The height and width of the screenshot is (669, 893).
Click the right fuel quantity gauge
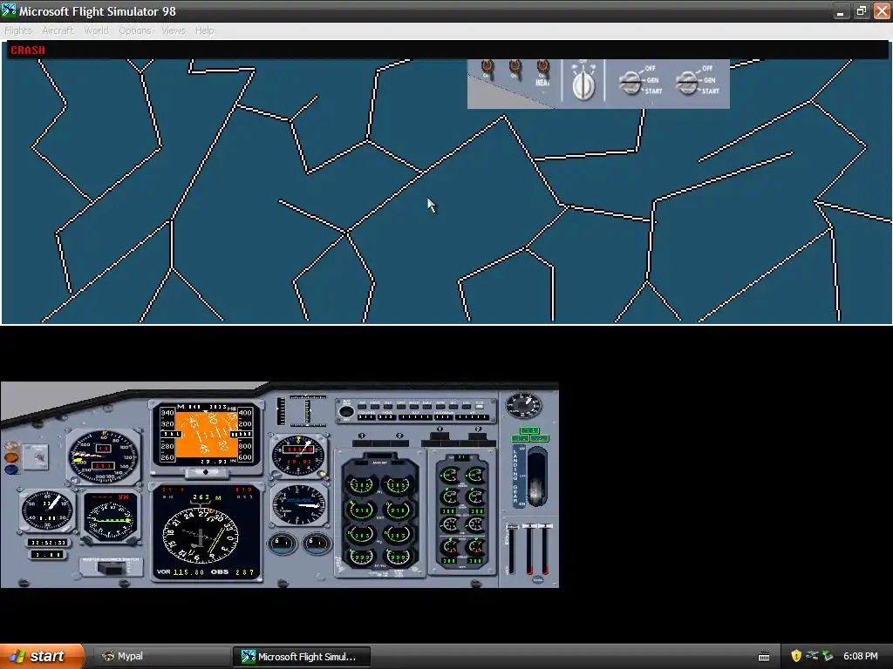click(x=316, y=543)
